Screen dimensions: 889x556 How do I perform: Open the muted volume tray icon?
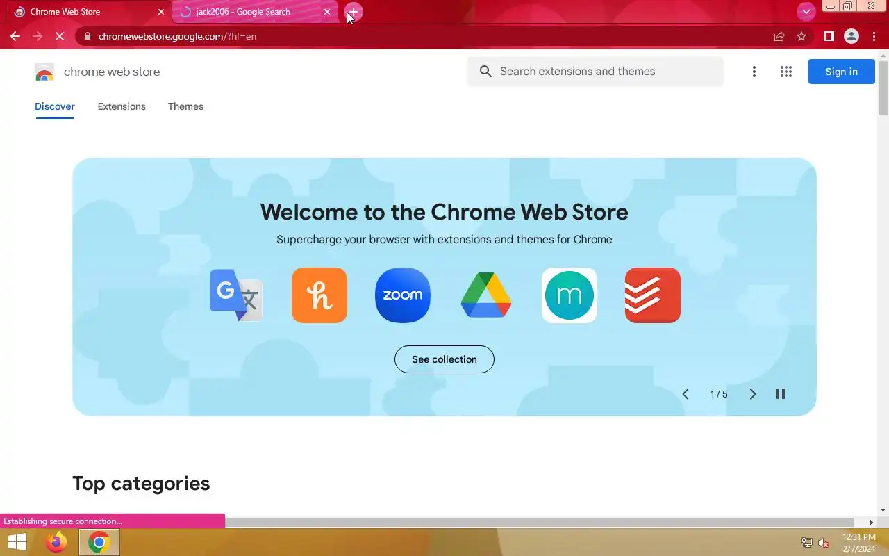pos(824,543)
